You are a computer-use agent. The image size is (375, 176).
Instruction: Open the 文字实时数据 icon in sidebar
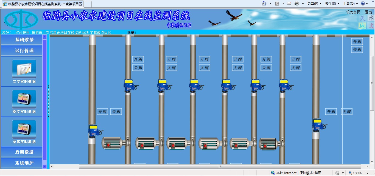click(24, 69)
